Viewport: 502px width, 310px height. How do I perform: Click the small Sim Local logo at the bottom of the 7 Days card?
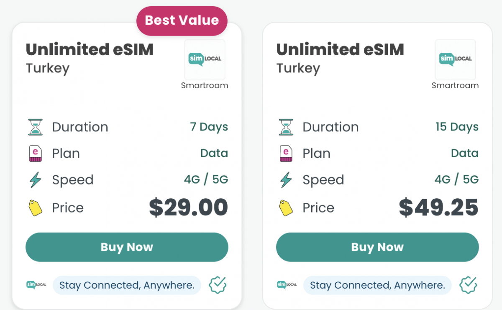tap(36, 285)
